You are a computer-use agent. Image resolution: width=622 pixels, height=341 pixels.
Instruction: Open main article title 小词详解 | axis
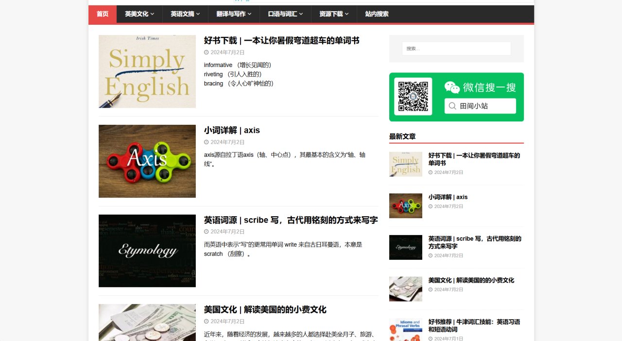232,130
